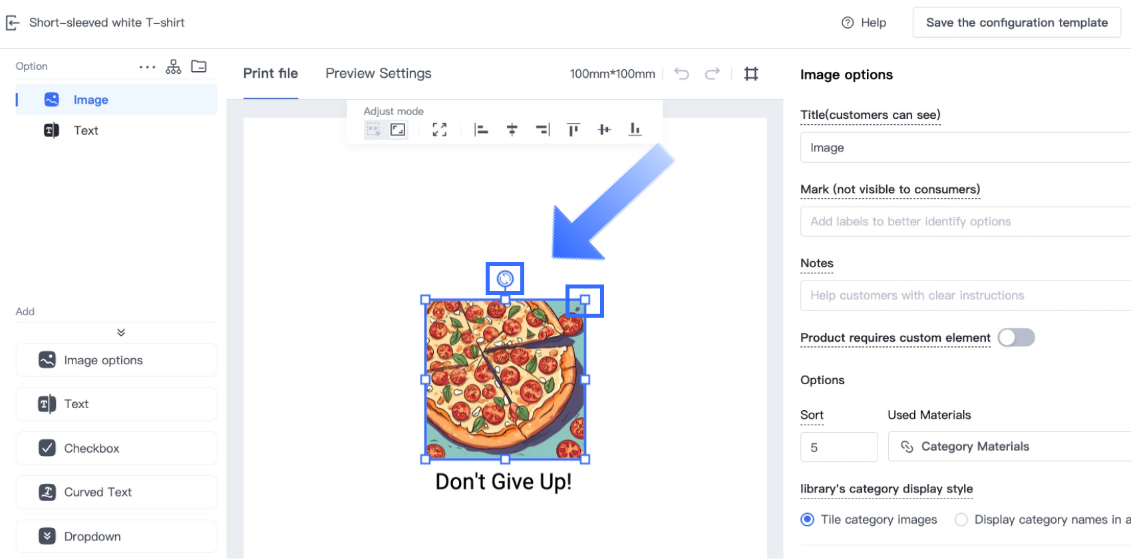This screenshot has width=1131, height=559.
Task: Click the "library's category display style" label
Action: point(887,489)
